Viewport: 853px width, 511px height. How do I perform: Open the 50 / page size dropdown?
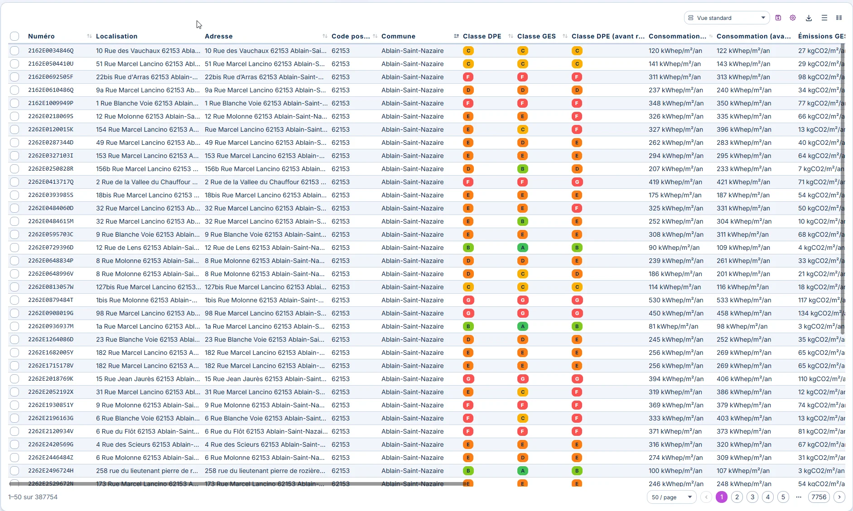(x=671, y=497)
